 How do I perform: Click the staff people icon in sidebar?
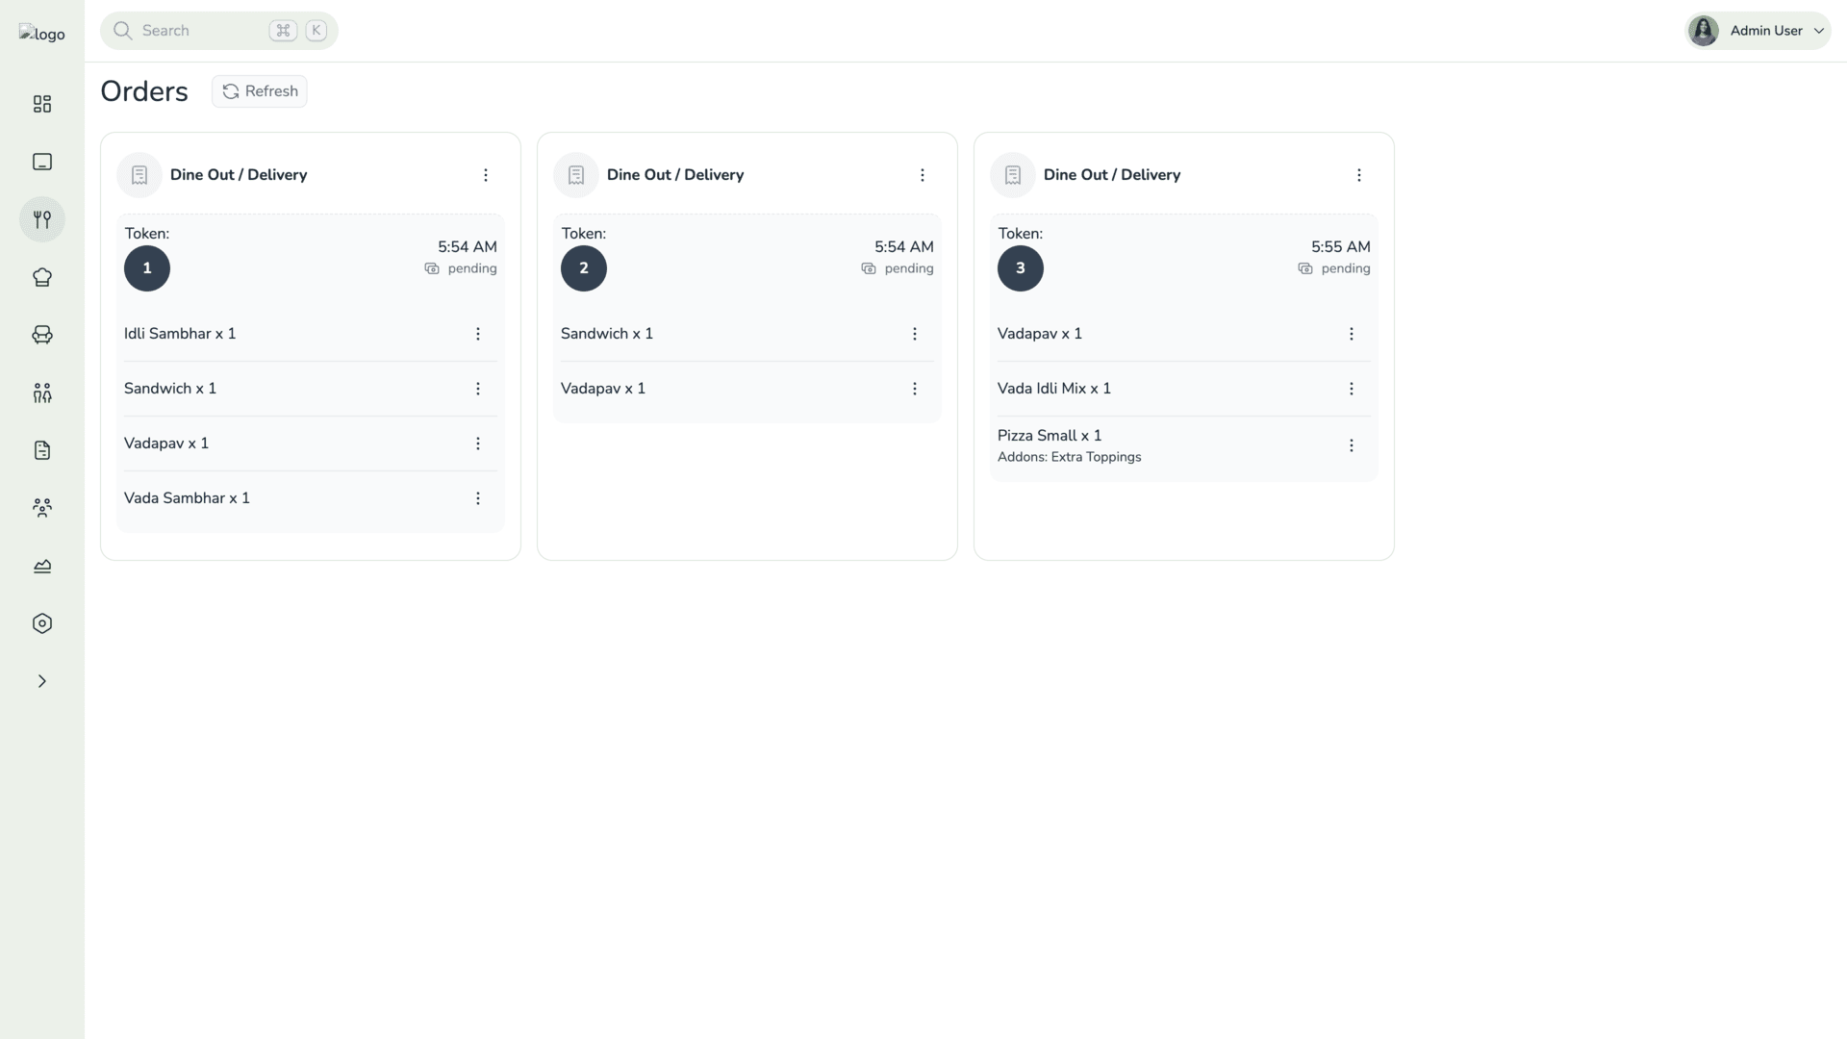(42, 393)
